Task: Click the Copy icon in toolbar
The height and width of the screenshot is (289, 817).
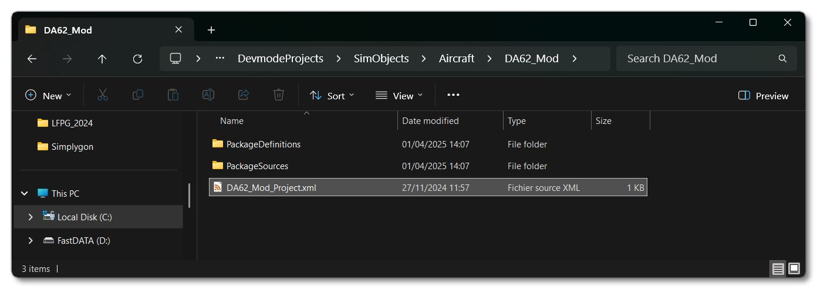Action: pyautogui.click(x=138, y=95)
